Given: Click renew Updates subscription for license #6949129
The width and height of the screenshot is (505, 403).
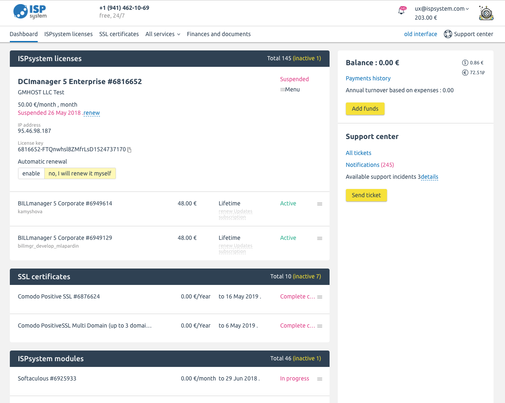Looking at the screenshot, I should (236, 248).
